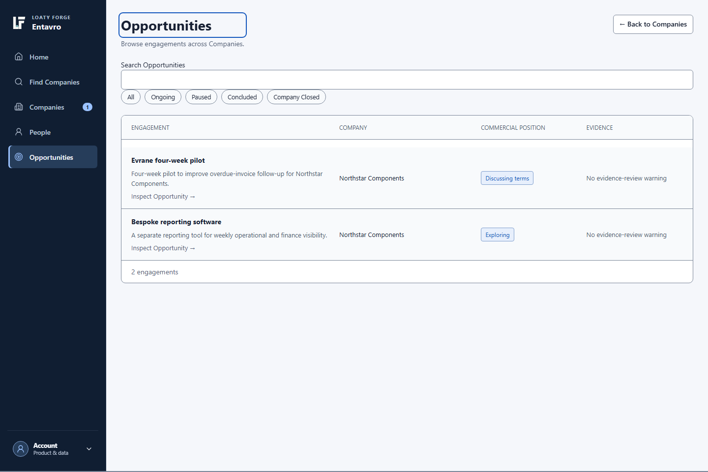Inspect Opportunity for Evrane four-week pilot

tap(163, 197)
